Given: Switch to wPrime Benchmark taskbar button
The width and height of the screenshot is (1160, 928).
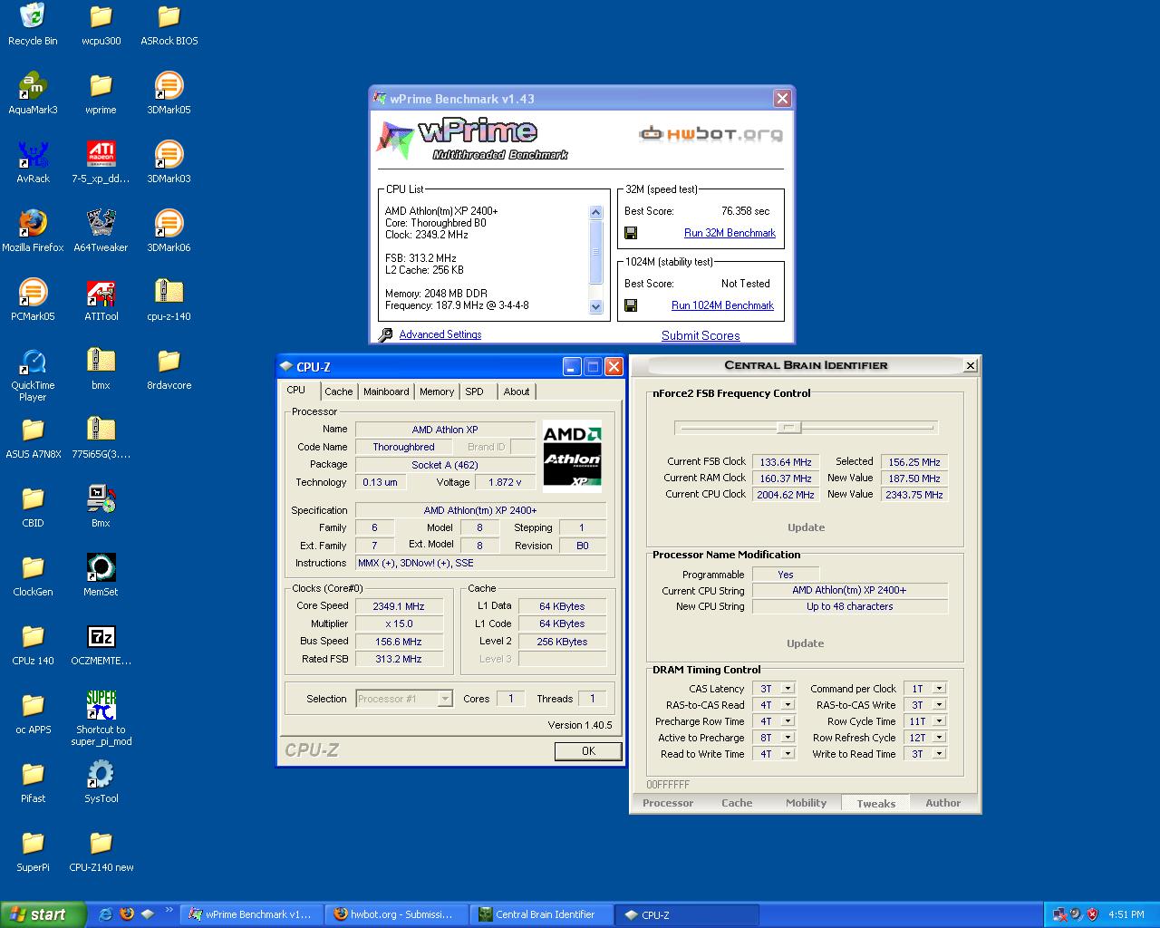Looking at the screenshot, I should pos(251,914).
